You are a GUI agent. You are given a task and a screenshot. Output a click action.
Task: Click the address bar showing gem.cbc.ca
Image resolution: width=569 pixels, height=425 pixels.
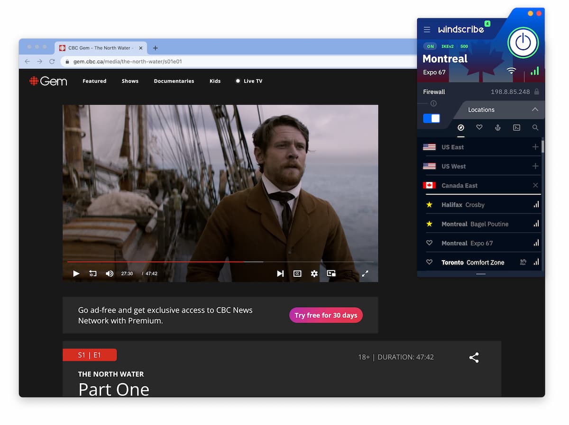[239, 62]
